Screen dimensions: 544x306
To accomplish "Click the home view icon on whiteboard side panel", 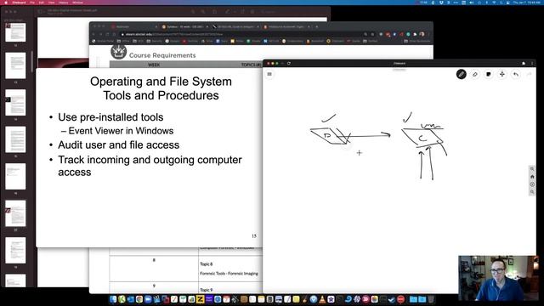I will click(x=532, y=177).
